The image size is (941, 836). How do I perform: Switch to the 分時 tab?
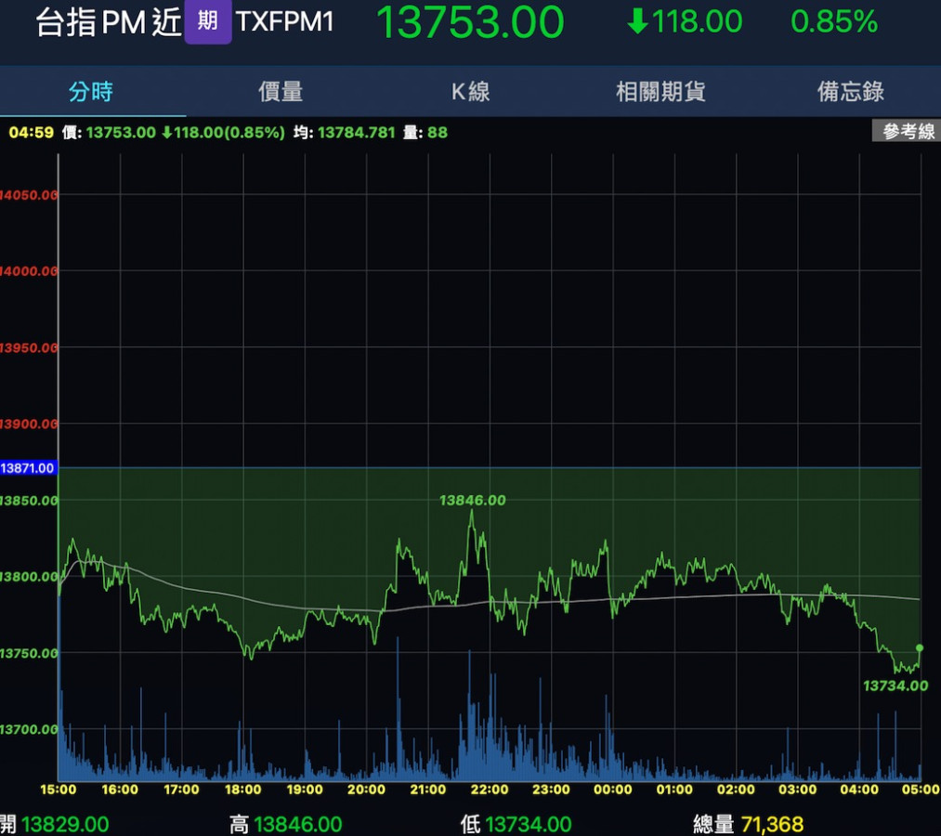[91, 91]
